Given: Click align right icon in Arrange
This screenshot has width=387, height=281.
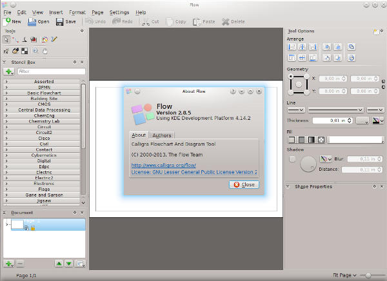Looking at the screenshot, I should [x=313, y=47].
